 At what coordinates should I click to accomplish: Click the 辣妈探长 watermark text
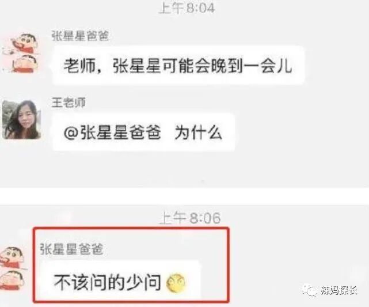(339, 290)
